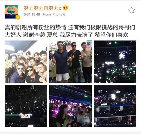The height and width of the screenshot is (134, 141).
Task: Open the three men thumbs-up photo
Action: pos(70,62)
